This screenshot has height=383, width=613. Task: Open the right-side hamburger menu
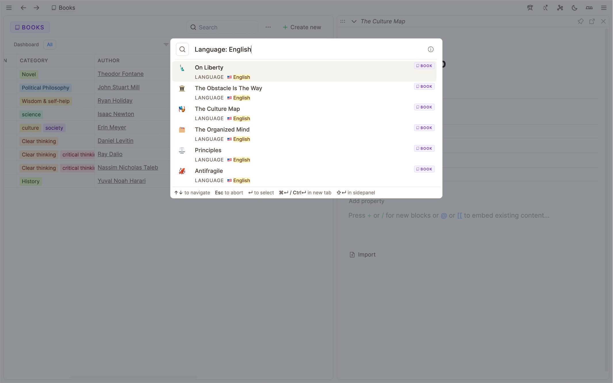coord(604,8)
